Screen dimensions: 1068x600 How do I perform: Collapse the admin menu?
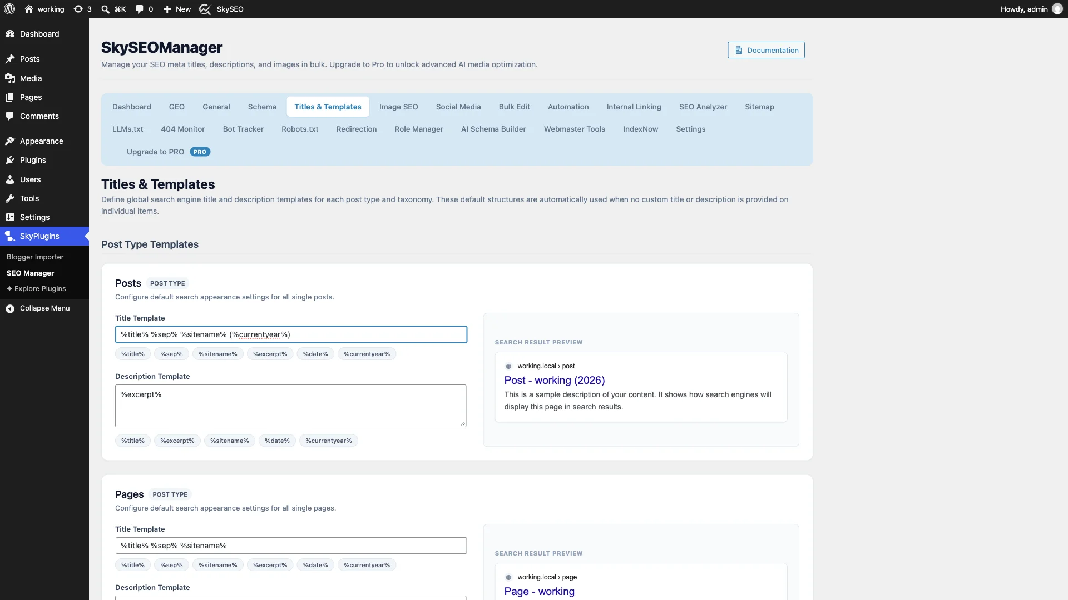[x=44, y=308]
